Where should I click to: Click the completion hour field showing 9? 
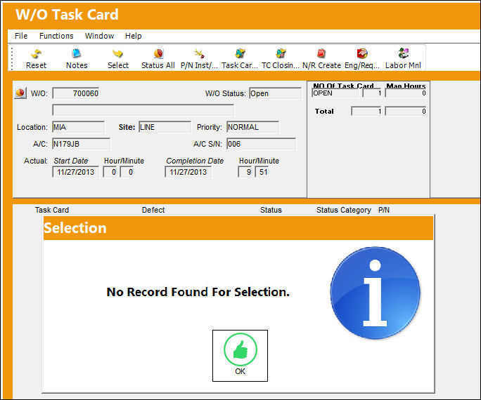tap(245, 172)
